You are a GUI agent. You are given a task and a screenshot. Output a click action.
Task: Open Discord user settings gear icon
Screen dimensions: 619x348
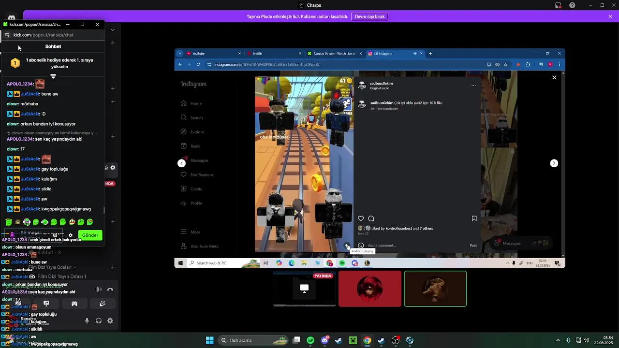pyautogui.click(x=110, y=320)
